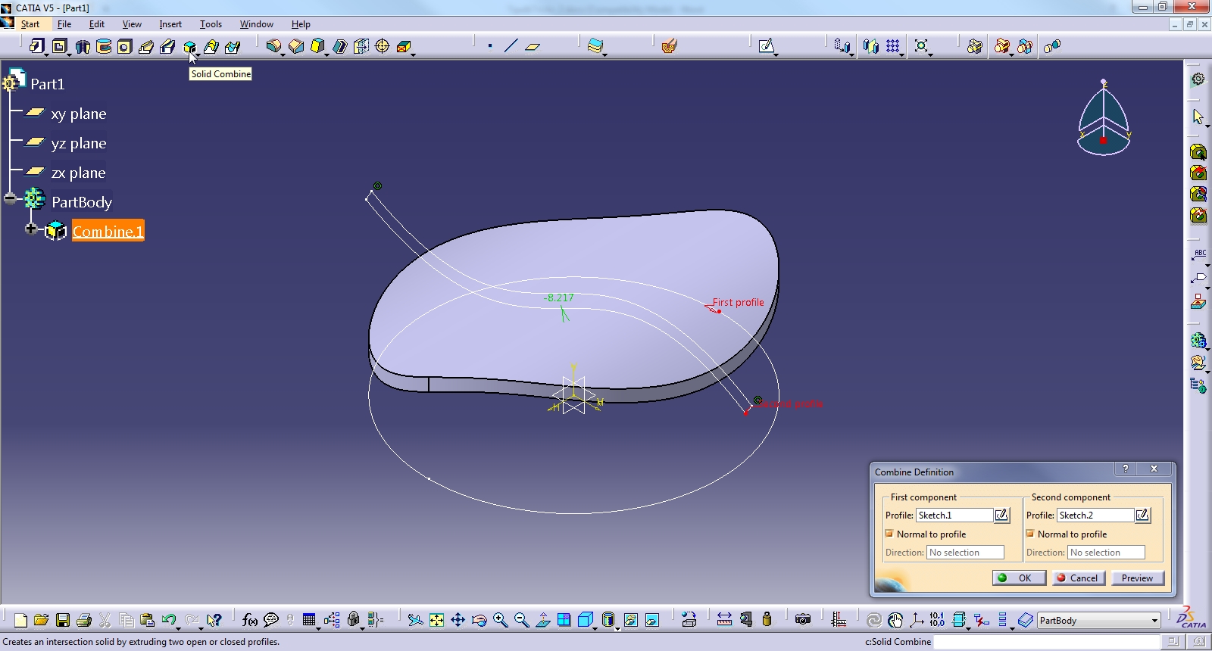Click the dialog help question-mark button
Screen dimensions: 1212x651
(x=1126, y=469)
